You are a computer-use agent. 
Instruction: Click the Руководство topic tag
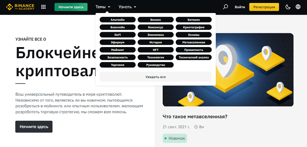click(x=156, y=65)
